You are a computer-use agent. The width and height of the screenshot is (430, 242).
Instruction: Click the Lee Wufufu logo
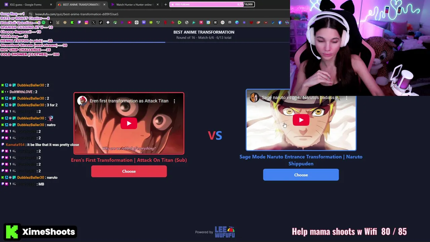(225, 232)
